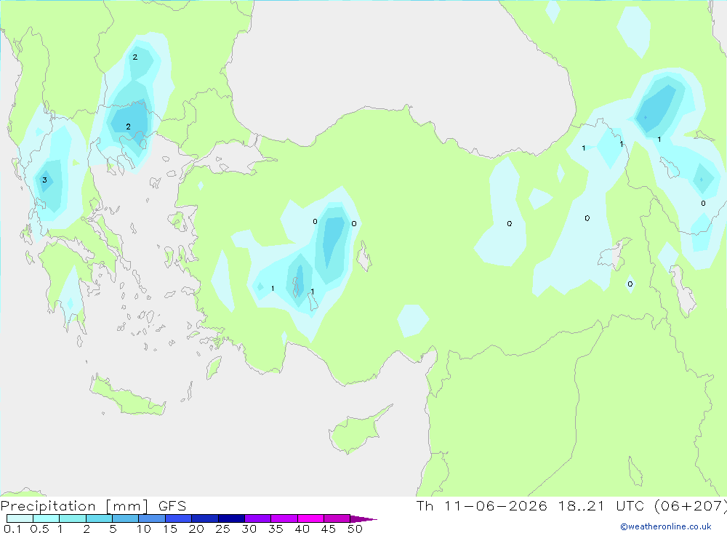Select the 15–20 mm legend color swatch
The image size is (727, 533).
[x=179, y=518]
